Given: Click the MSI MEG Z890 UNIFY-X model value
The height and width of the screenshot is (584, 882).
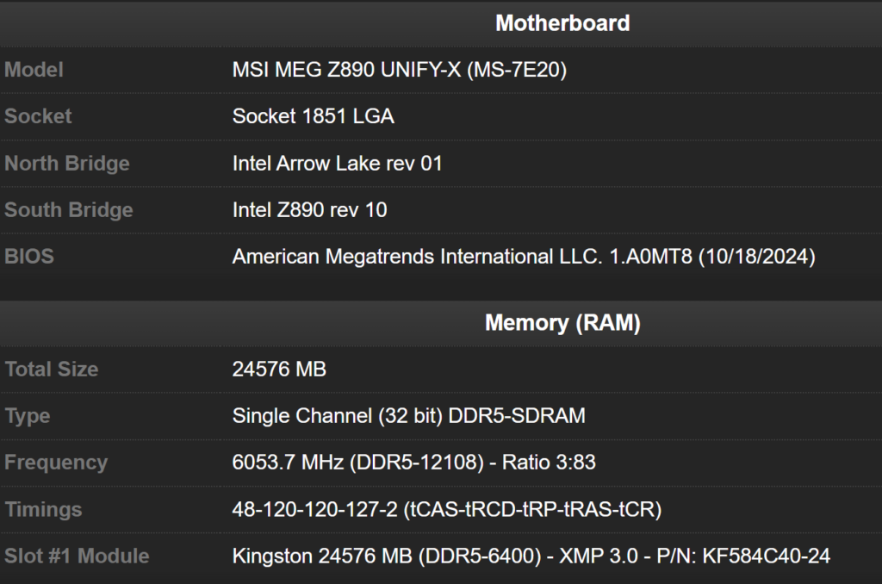Looking at the screenshot, I should click(399, 70).
